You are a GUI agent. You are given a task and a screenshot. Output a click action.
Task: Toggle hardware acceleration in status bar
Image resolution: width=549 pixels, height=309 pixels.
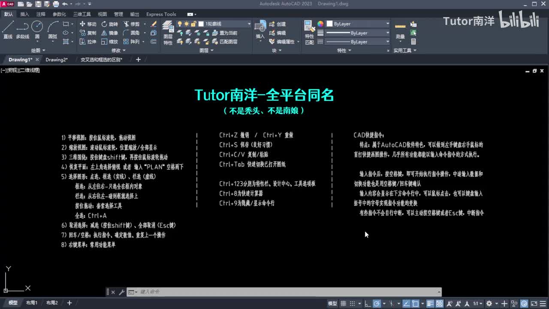click(524, 303)
